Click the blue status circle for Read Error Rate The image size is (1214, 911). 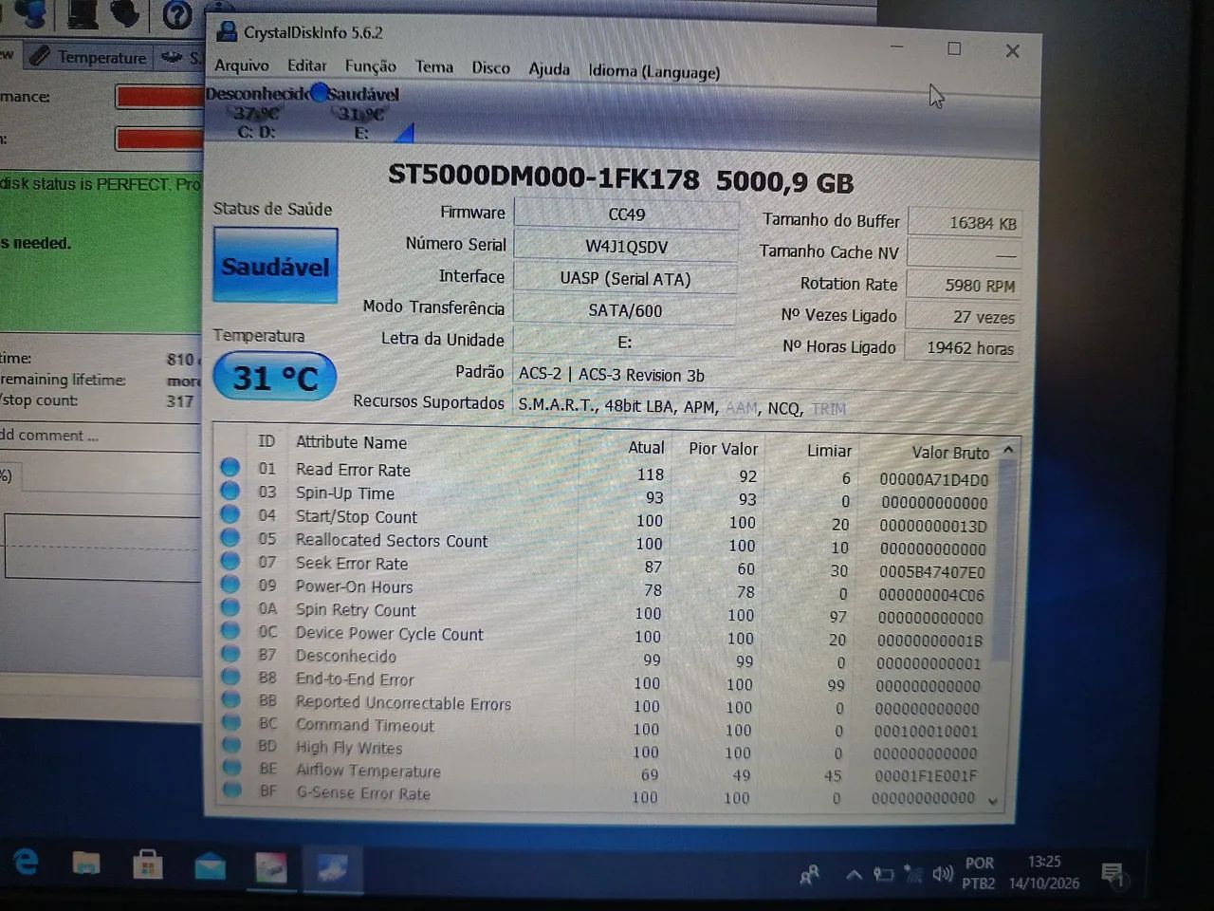[x=230, y=467]
